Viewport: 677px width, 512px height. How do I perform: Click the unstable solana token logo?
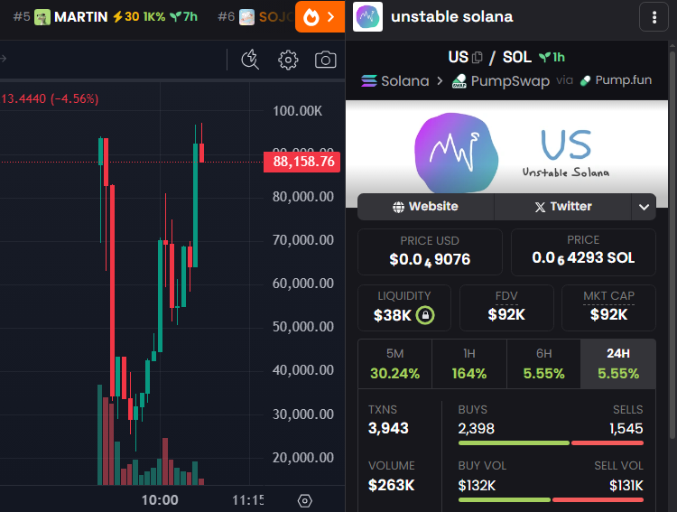pyautogui.click(x=368, y=17)
